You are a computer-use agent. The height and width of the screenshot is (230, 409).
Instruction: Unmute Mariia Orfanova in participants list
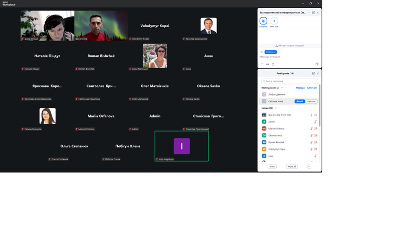tap(311, 128)
